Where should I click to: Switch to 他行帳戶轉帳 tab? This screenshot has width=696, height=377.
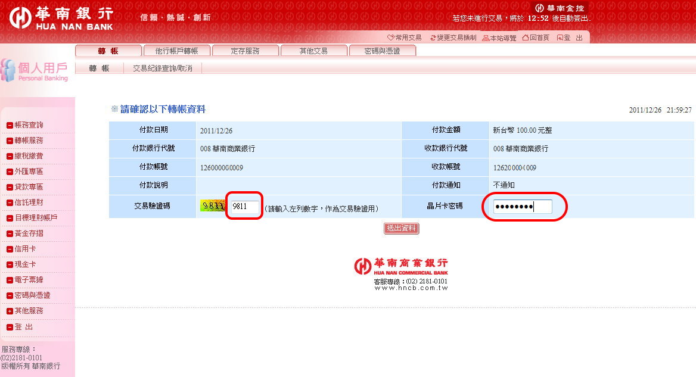[x=176, y=51]
